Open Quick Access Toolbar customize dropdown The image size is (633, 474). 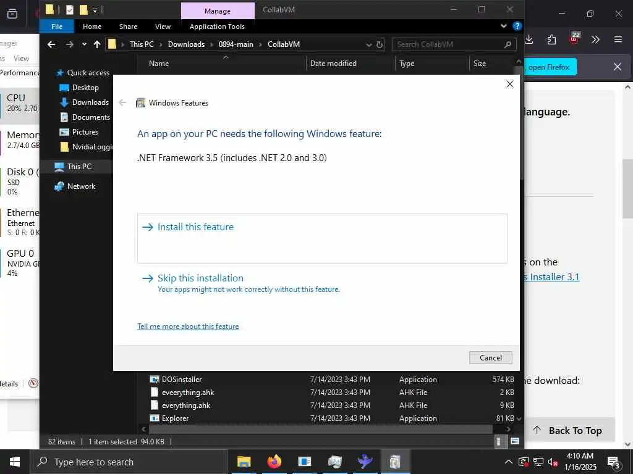pyautogui.click(x=95, y=10)
